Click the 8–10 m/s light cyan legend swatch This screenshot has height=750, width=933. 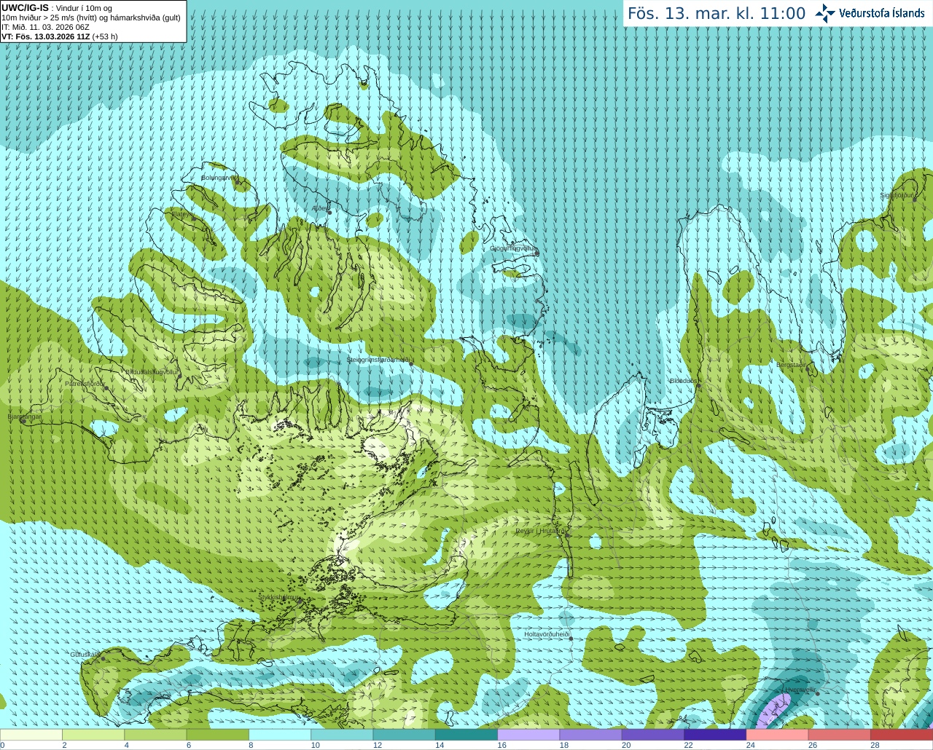click(x=280, y=735)
